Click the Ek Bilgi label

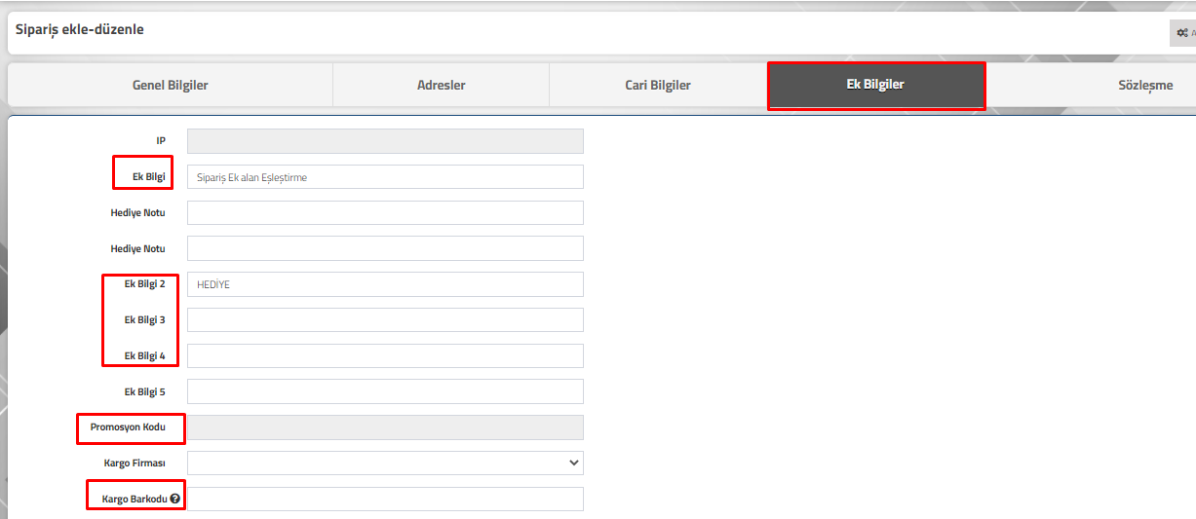pos(148,177)
